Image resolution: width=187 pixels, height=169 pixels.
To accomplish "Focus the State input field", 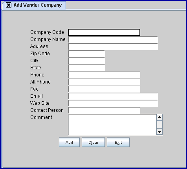I will 86,68.
